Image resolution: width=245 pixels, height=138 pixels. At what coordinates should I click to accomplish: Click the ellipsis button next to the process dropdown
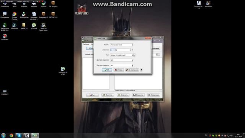[159, 54]
